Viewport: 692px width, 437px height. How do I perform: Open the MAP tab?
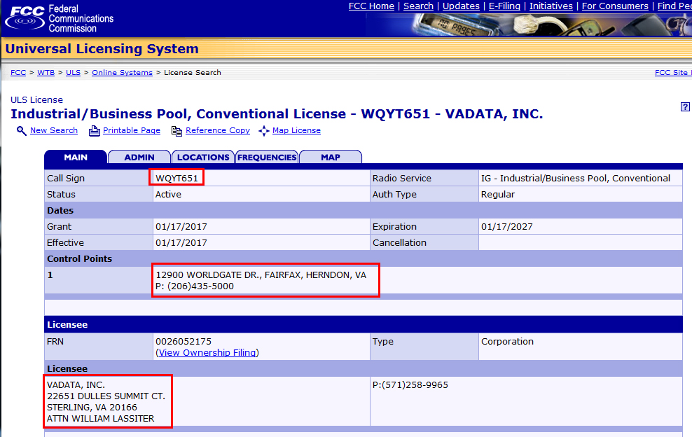[331, 157]
